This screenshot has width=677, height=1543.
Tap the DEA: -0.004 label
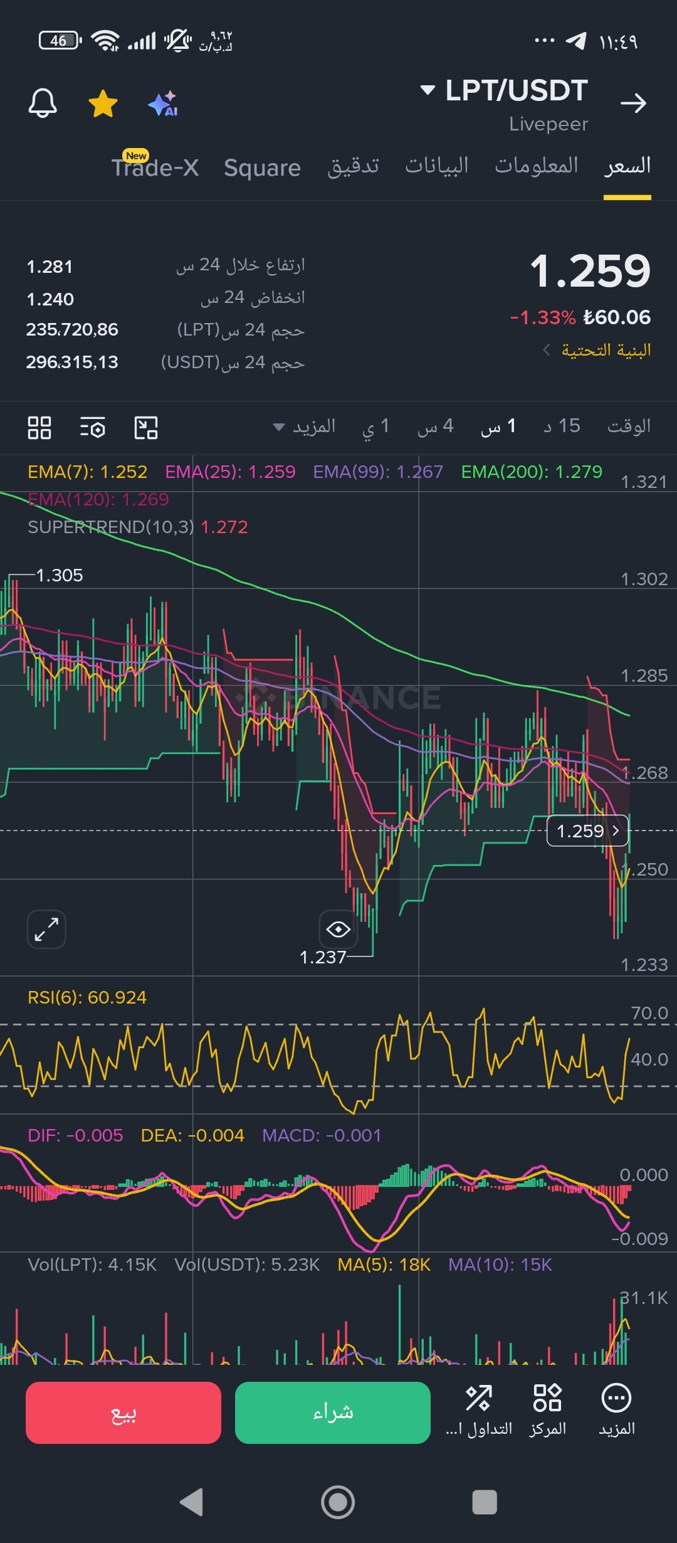[x=192, y=1135]
